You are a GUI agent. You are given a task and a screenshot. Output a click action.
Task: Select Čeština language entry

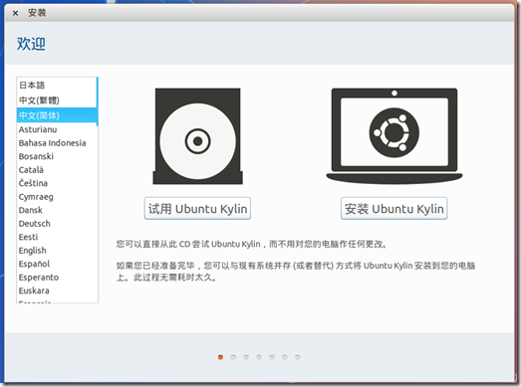[57, 183]
